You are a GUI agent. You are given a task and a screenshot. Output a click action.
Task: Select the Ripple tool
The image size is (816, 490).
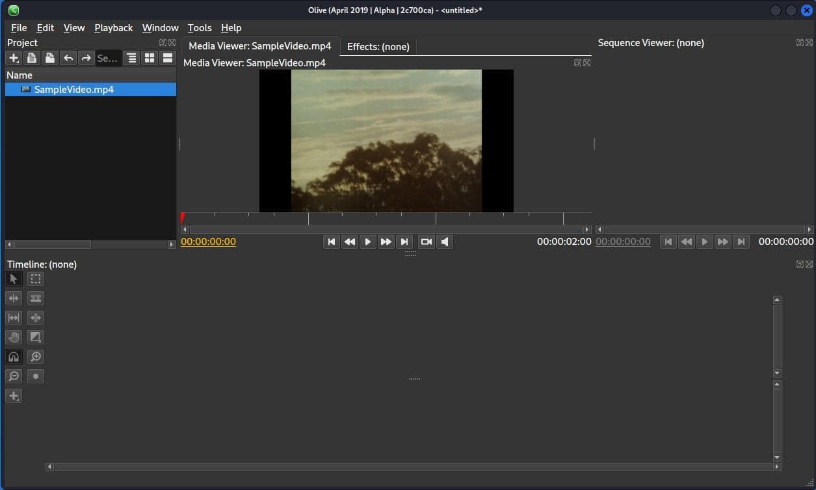(14, 298)
